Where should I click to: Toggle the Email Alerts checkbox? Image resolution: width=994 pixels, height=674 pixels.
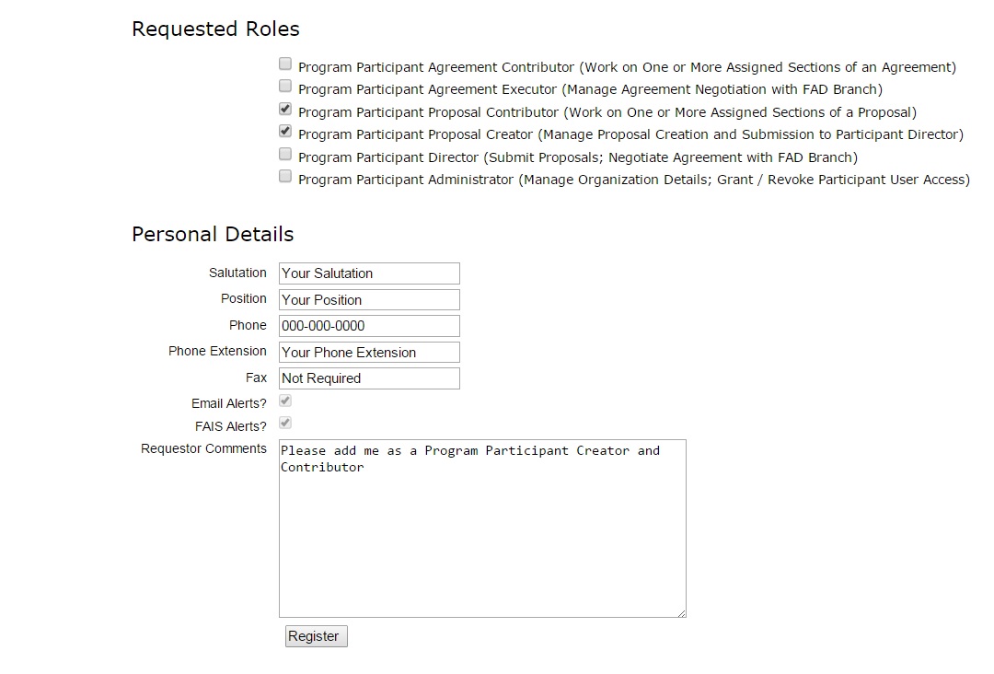tap(285, 401)
